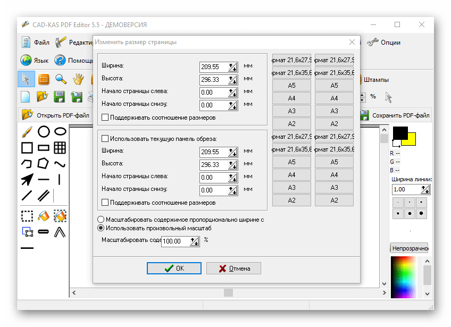Select the horizontal line tool
Image resolution: width=451 pixels, height=327 pixels.
coord(44,180)
